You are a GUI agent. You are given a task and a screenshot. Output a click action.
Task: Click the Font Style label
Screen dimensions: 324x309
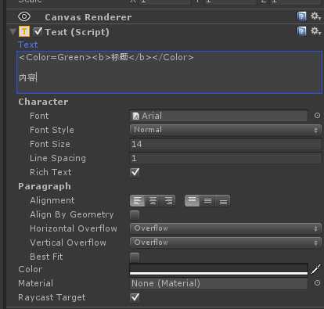pyautogui.click(x=52, y=130)
